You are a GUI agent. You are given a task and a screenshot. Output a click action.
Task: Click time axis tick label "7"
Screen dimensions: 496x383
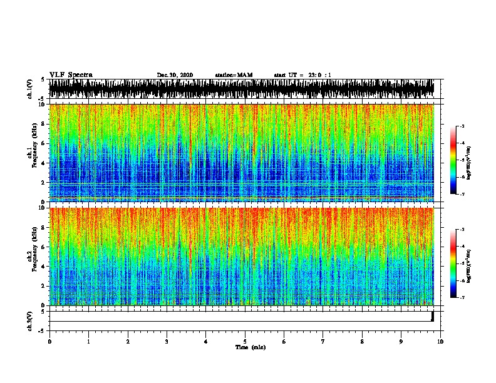(x=323, y=342)
